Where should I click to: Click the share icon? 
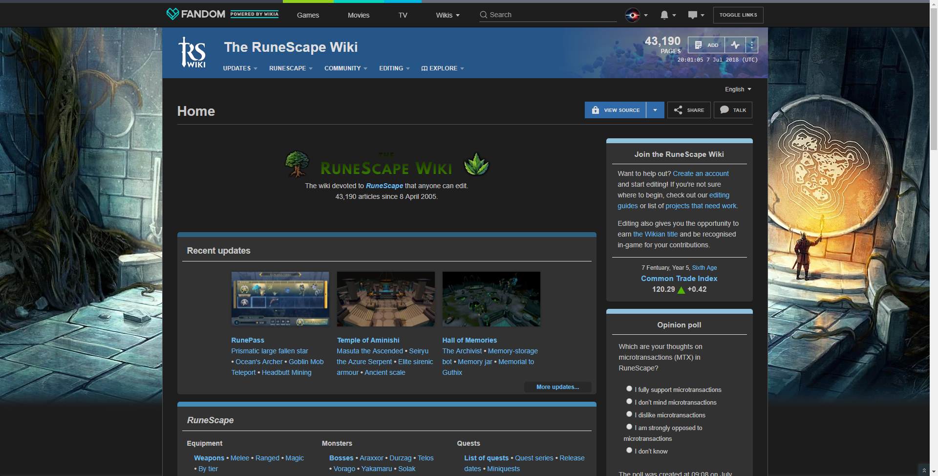click(x=678, y=110)
